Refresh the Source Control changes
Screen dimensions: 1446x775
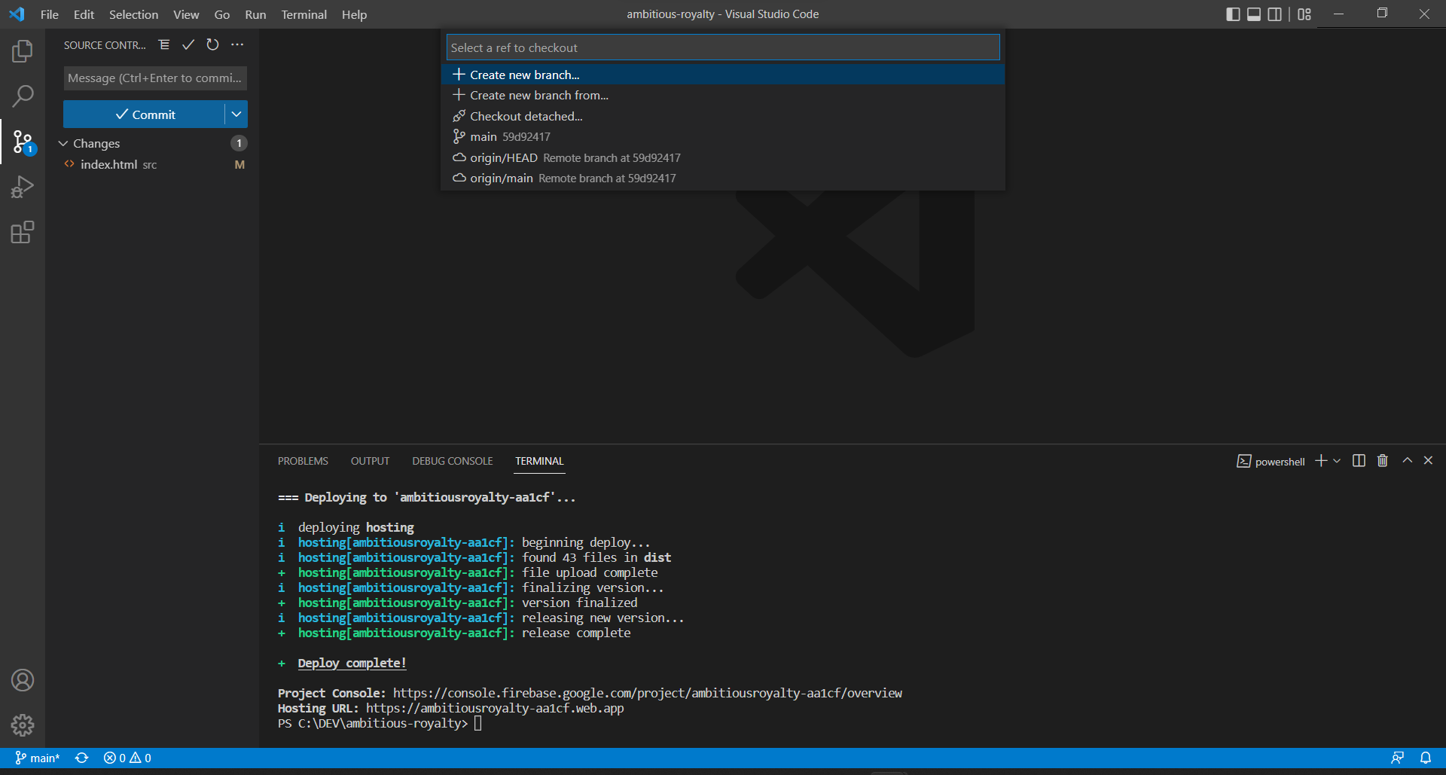pos(212,44)
